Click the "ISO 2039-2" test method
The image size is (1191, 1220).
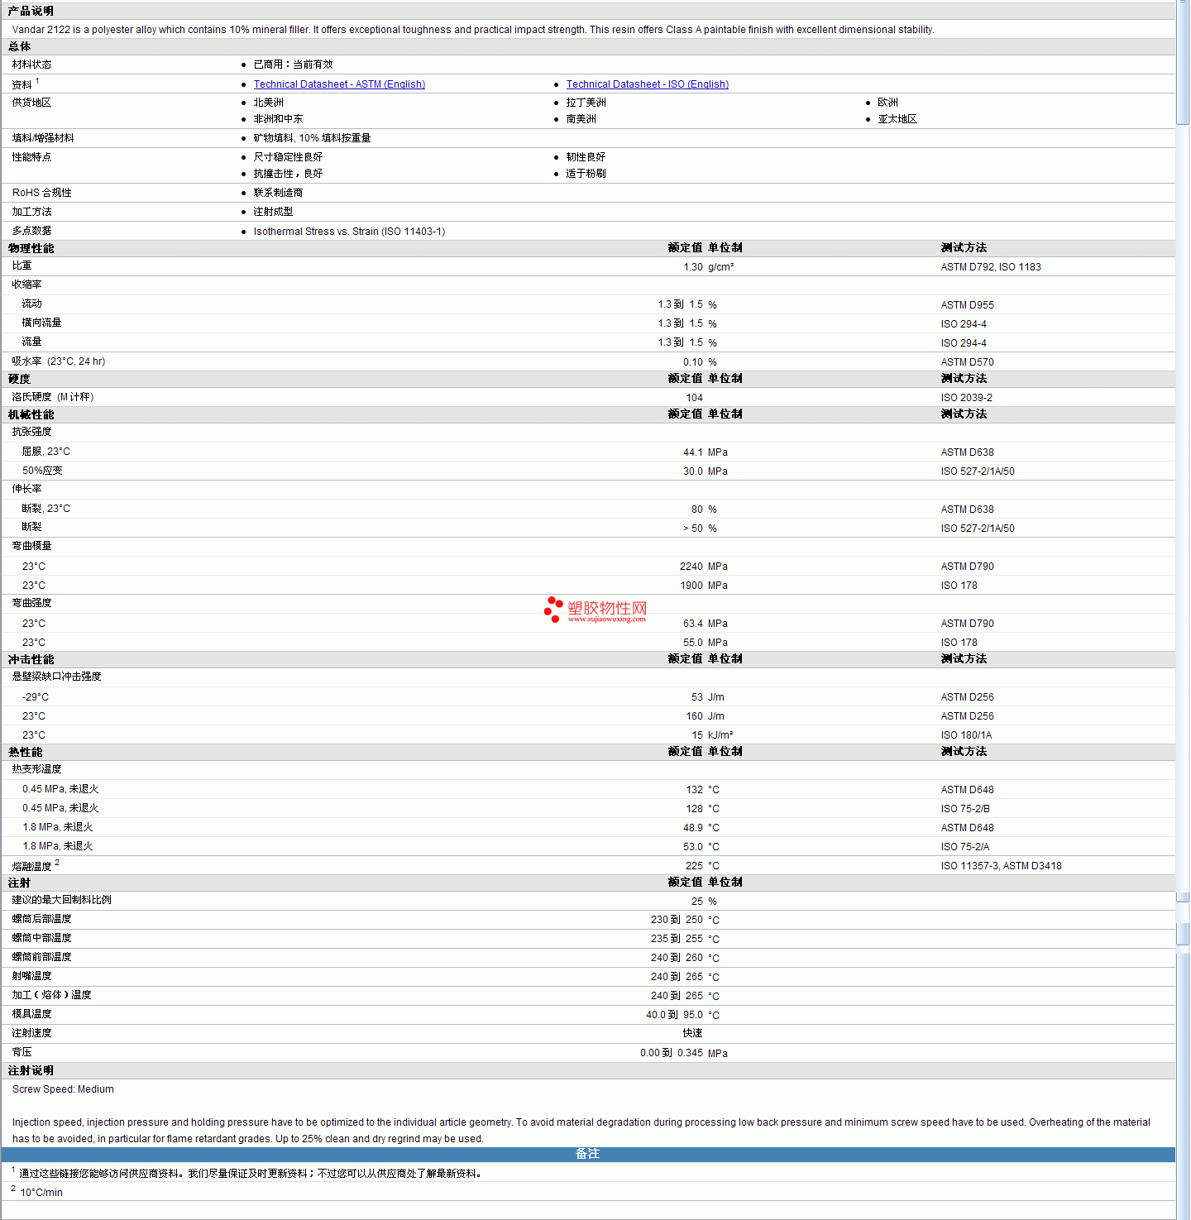point(967,398)
